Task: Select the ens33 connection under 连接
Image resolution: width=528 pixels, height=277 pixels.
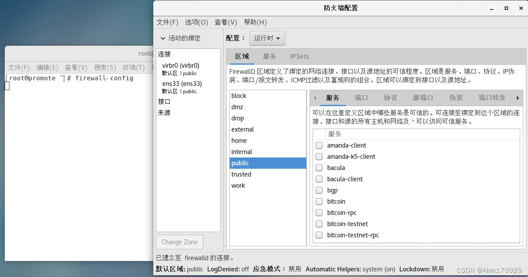Action: coord(182,84)
